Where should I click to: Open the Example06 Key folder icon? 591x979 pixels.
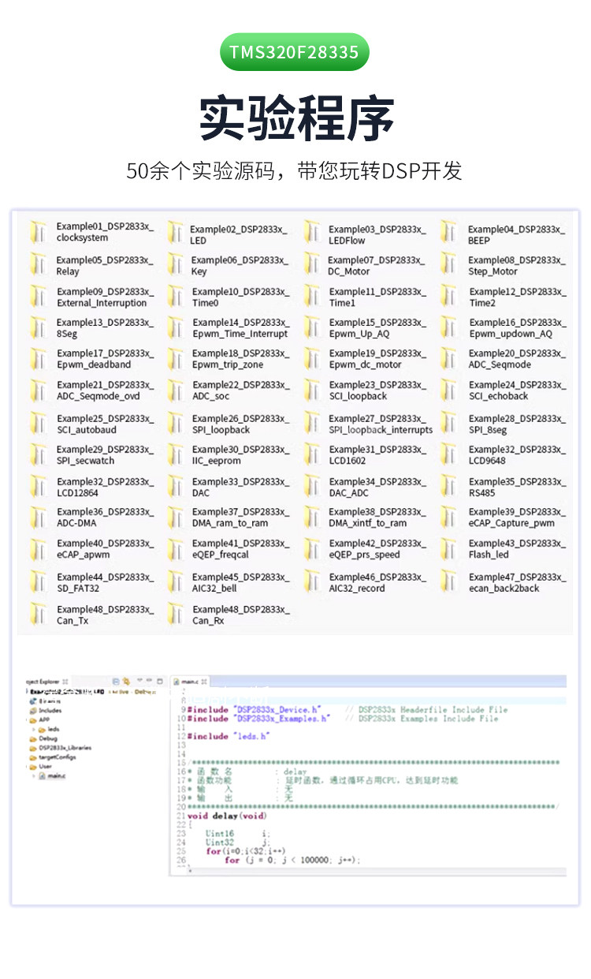click(175, 264)
